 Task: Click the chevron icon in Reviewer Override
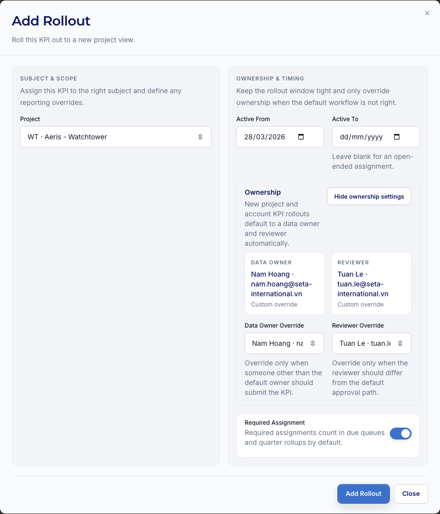(x=400, y=343)
